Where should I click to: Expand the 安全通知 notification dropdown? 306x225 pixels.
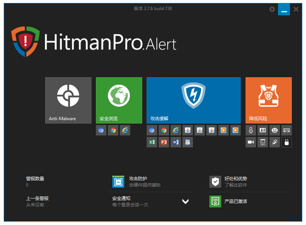coord(186,201)
